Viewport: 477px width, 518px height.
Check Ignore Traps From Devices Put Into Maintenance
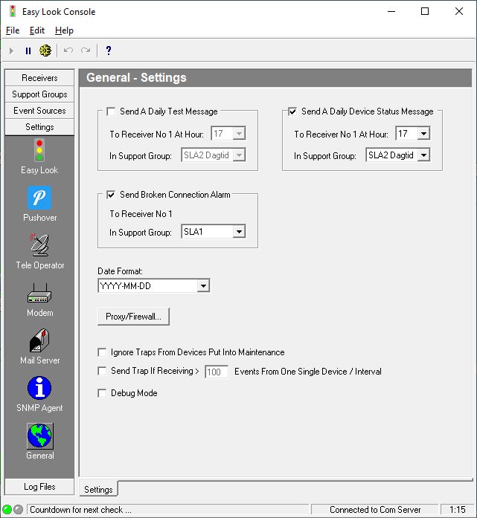click(x=102, y=352)
